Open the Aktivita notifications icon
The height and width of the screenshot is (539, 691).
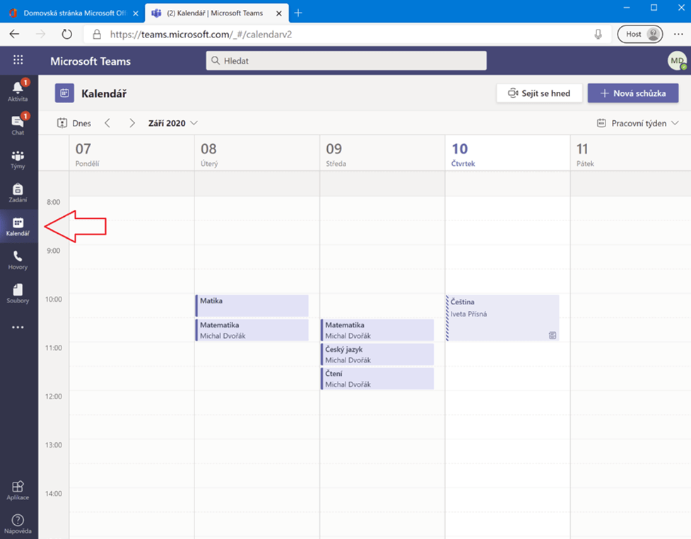(18, 90)
